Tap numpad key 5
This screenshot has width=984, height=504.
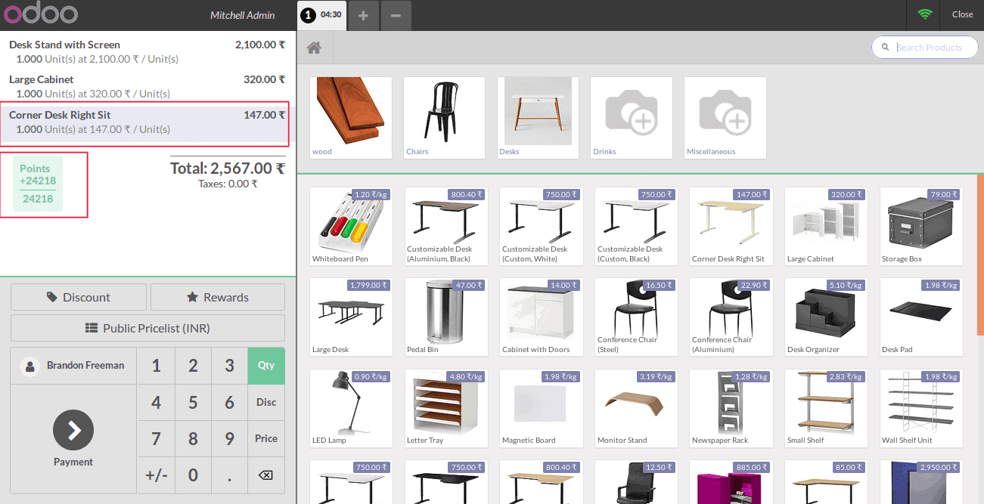point(193,402)
